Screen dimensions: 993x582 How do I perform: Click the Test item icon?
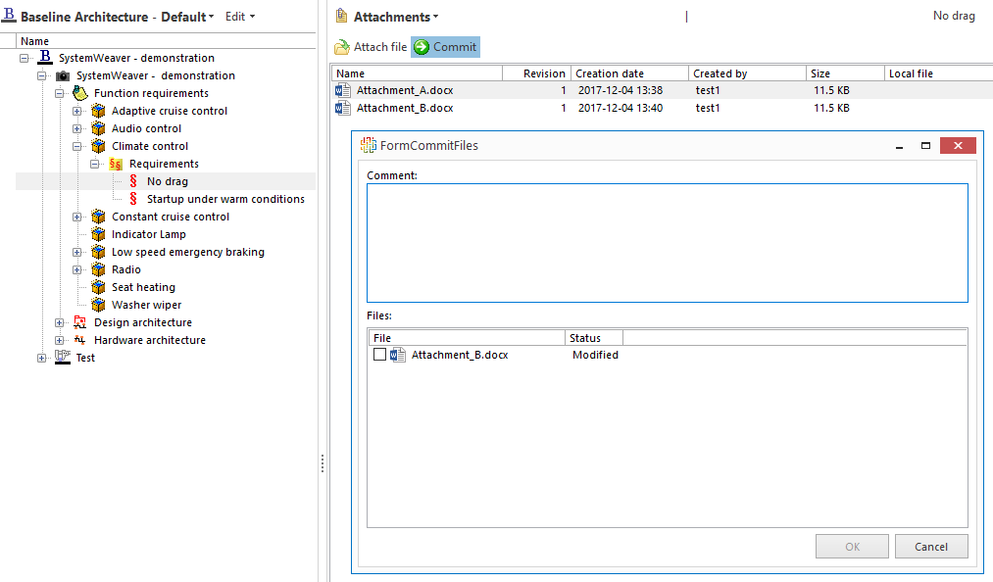point(62,357)
